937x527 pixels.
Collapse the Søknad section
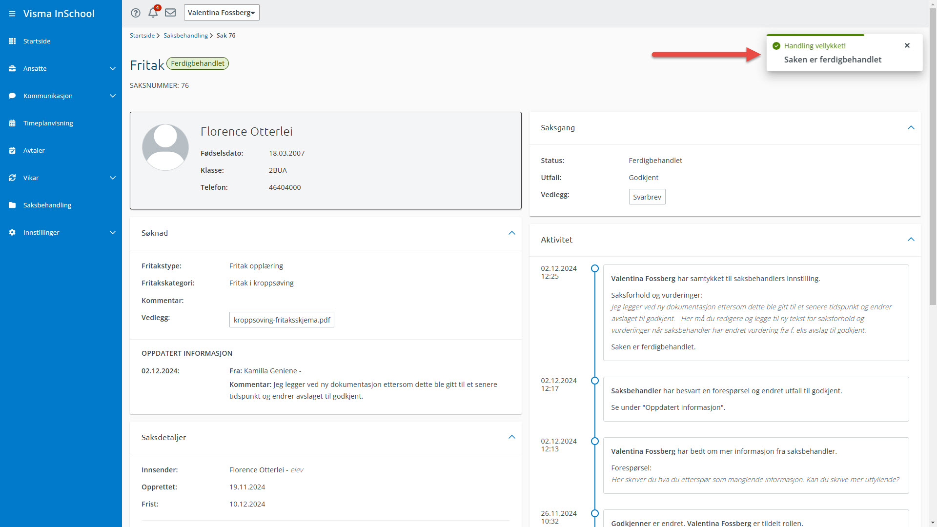click(511, 233)
